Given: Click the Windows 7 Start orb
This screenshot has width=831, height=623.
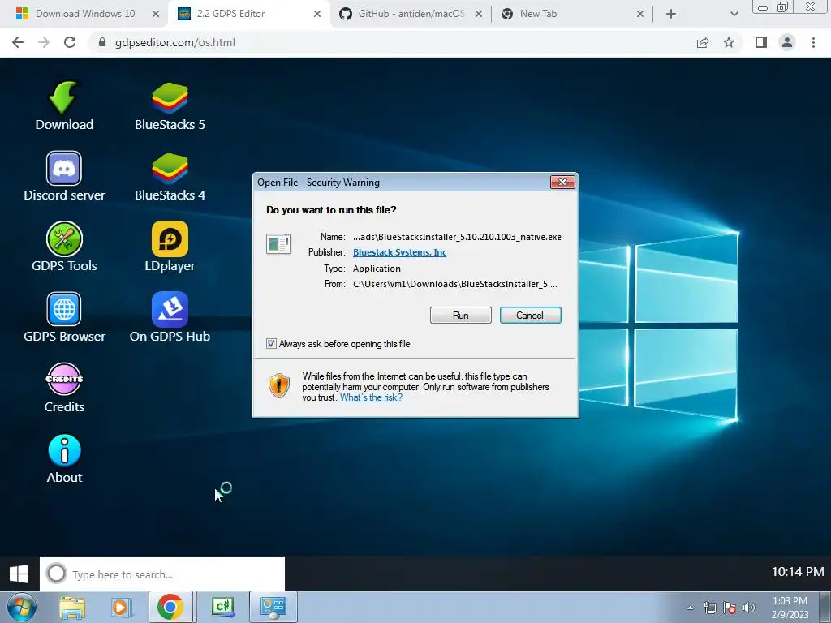Looking at the screenshot, I should pos(21,607).
